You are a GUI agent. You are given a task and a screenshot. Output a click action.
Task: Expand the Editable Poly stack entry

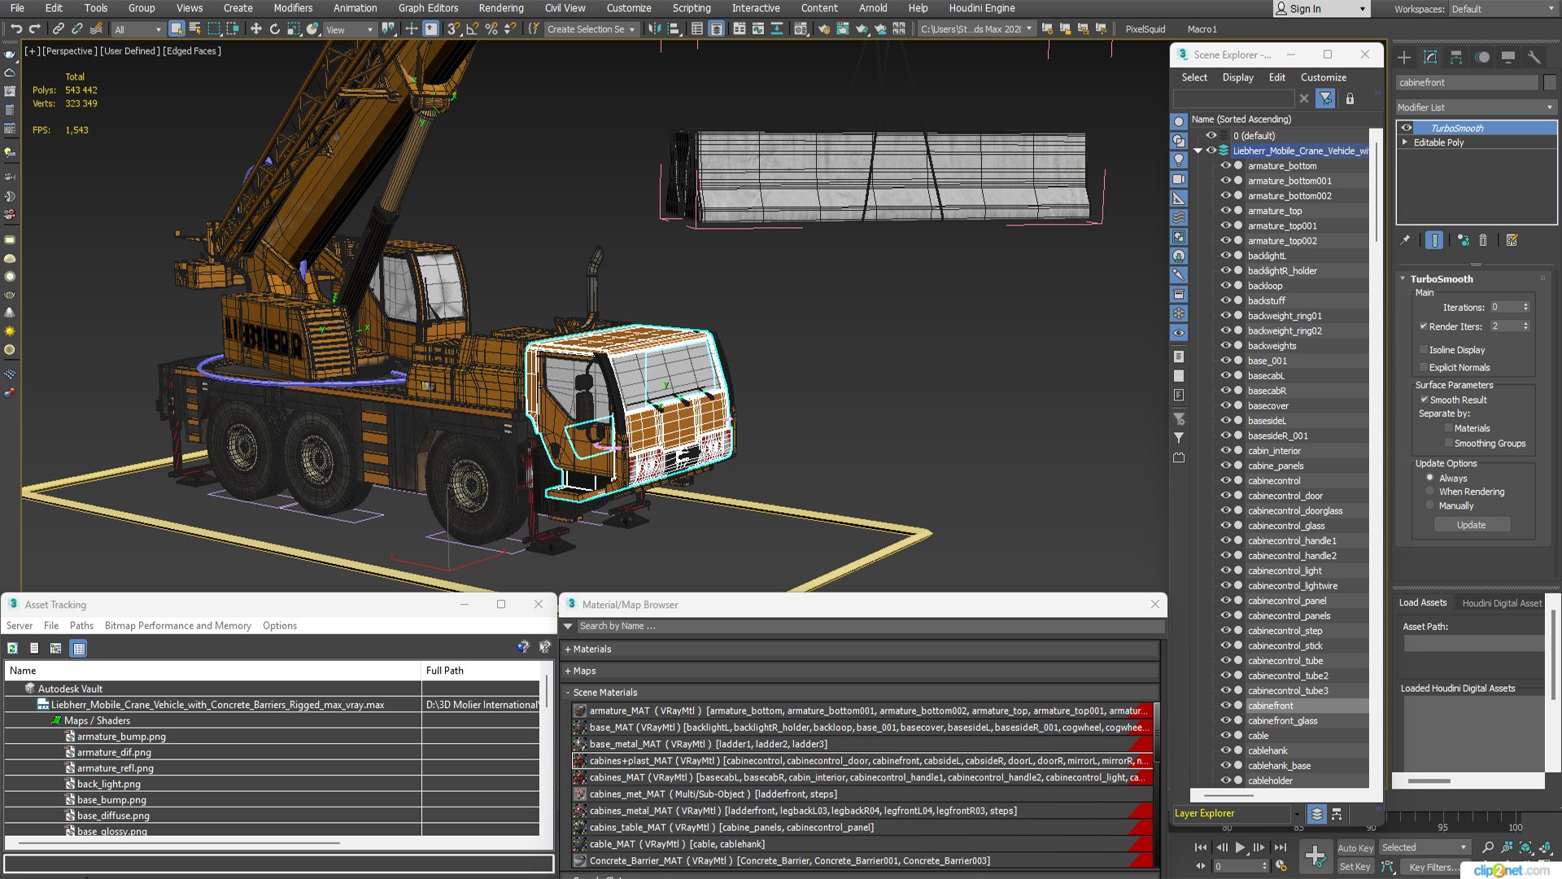click(1405, 142)
